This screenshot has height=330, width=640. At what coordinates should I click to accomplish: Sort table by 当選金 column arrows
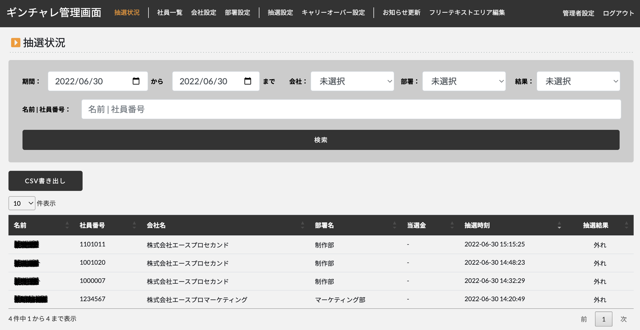pos(452,225)
